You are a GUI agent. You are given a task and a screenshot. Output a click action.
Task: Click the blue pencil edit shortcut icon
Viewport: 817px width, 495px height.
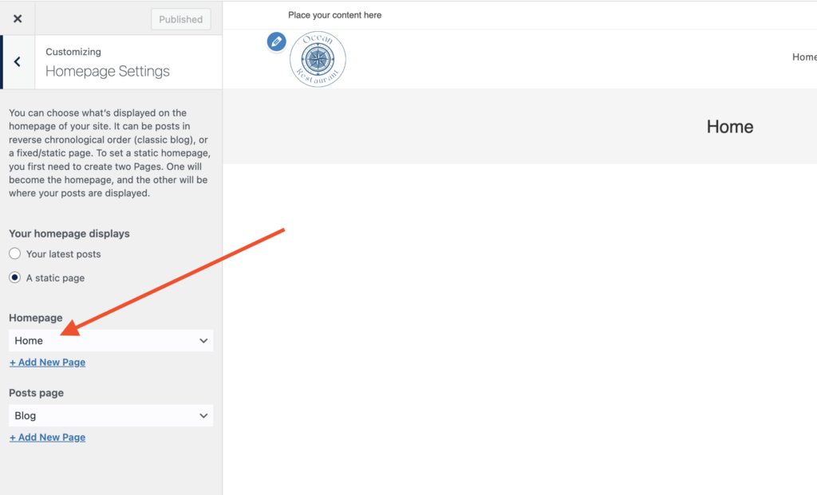[x=276, y=41]
